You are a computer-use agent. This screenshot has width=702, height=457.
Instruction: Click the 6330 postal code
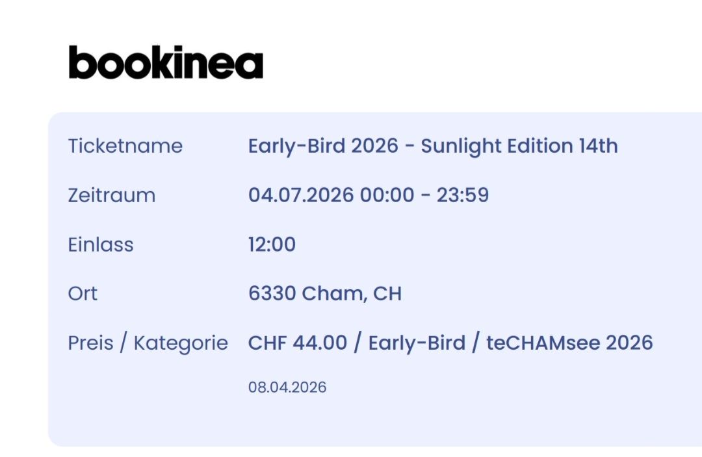coord(272,294)
